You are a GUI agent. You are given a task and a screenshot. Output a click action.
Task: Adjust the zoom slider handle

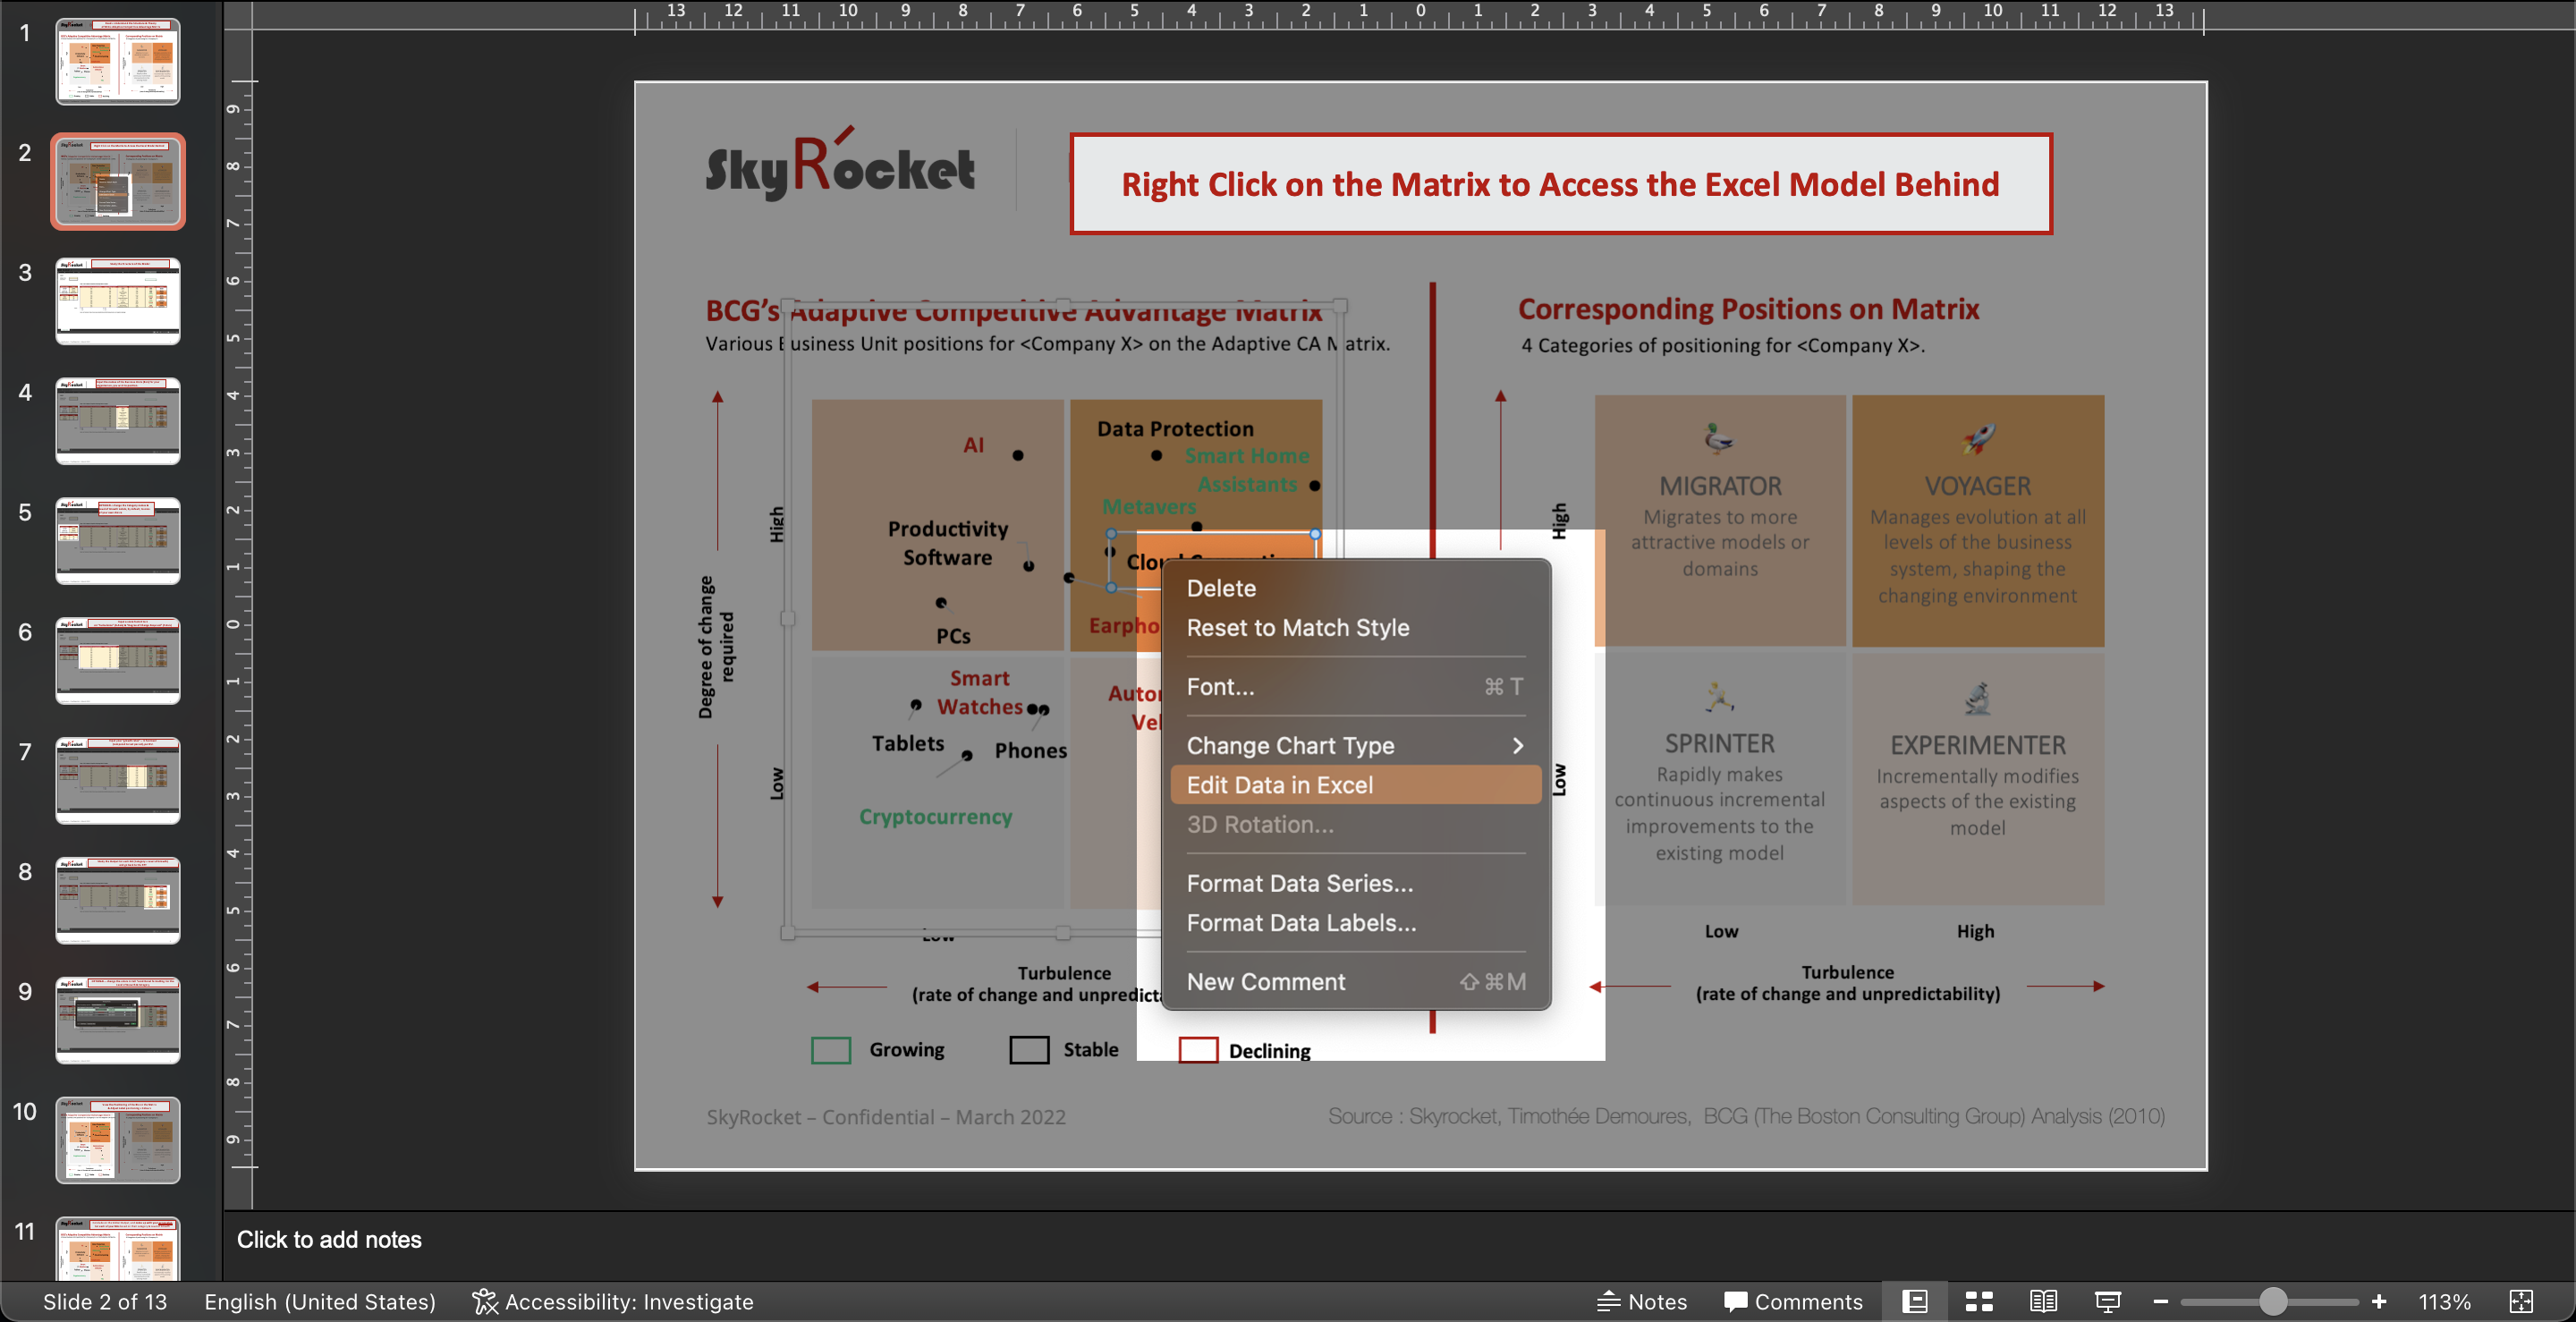[2273, 1301]
